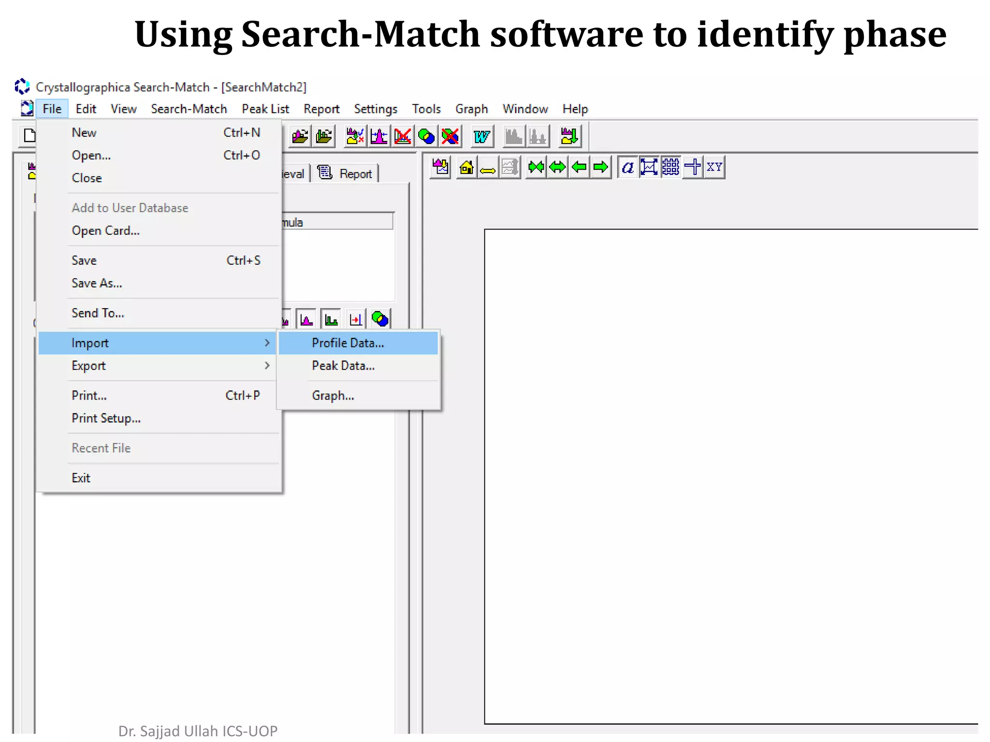Click the yellow horizontal double-arrow icon
This screenshot has width=990, height=742.
[x=488, y=168]
